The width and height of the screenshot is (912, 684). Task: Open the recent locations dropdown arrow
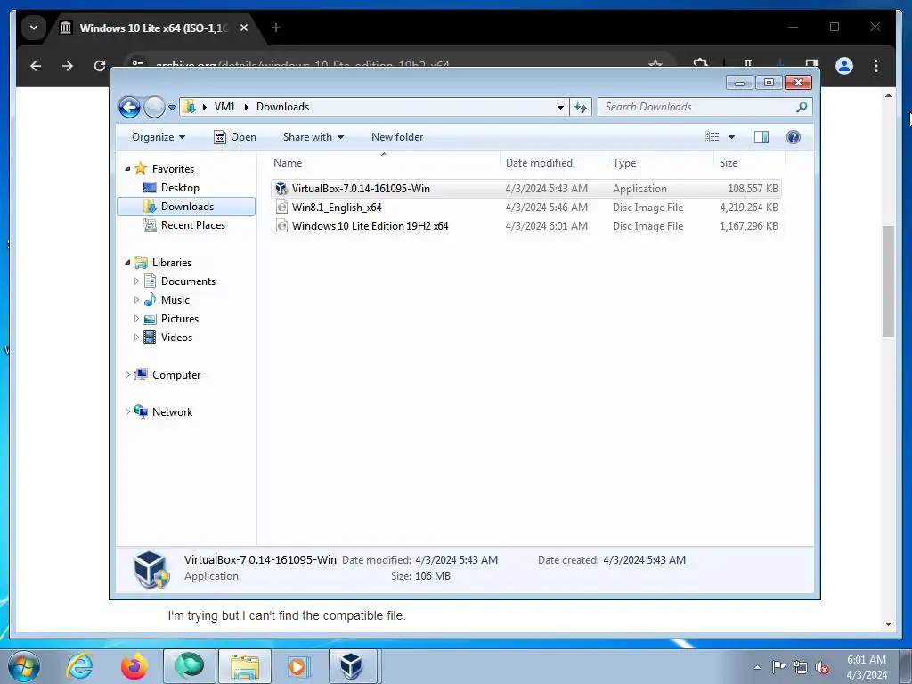(x=172, y=108)
